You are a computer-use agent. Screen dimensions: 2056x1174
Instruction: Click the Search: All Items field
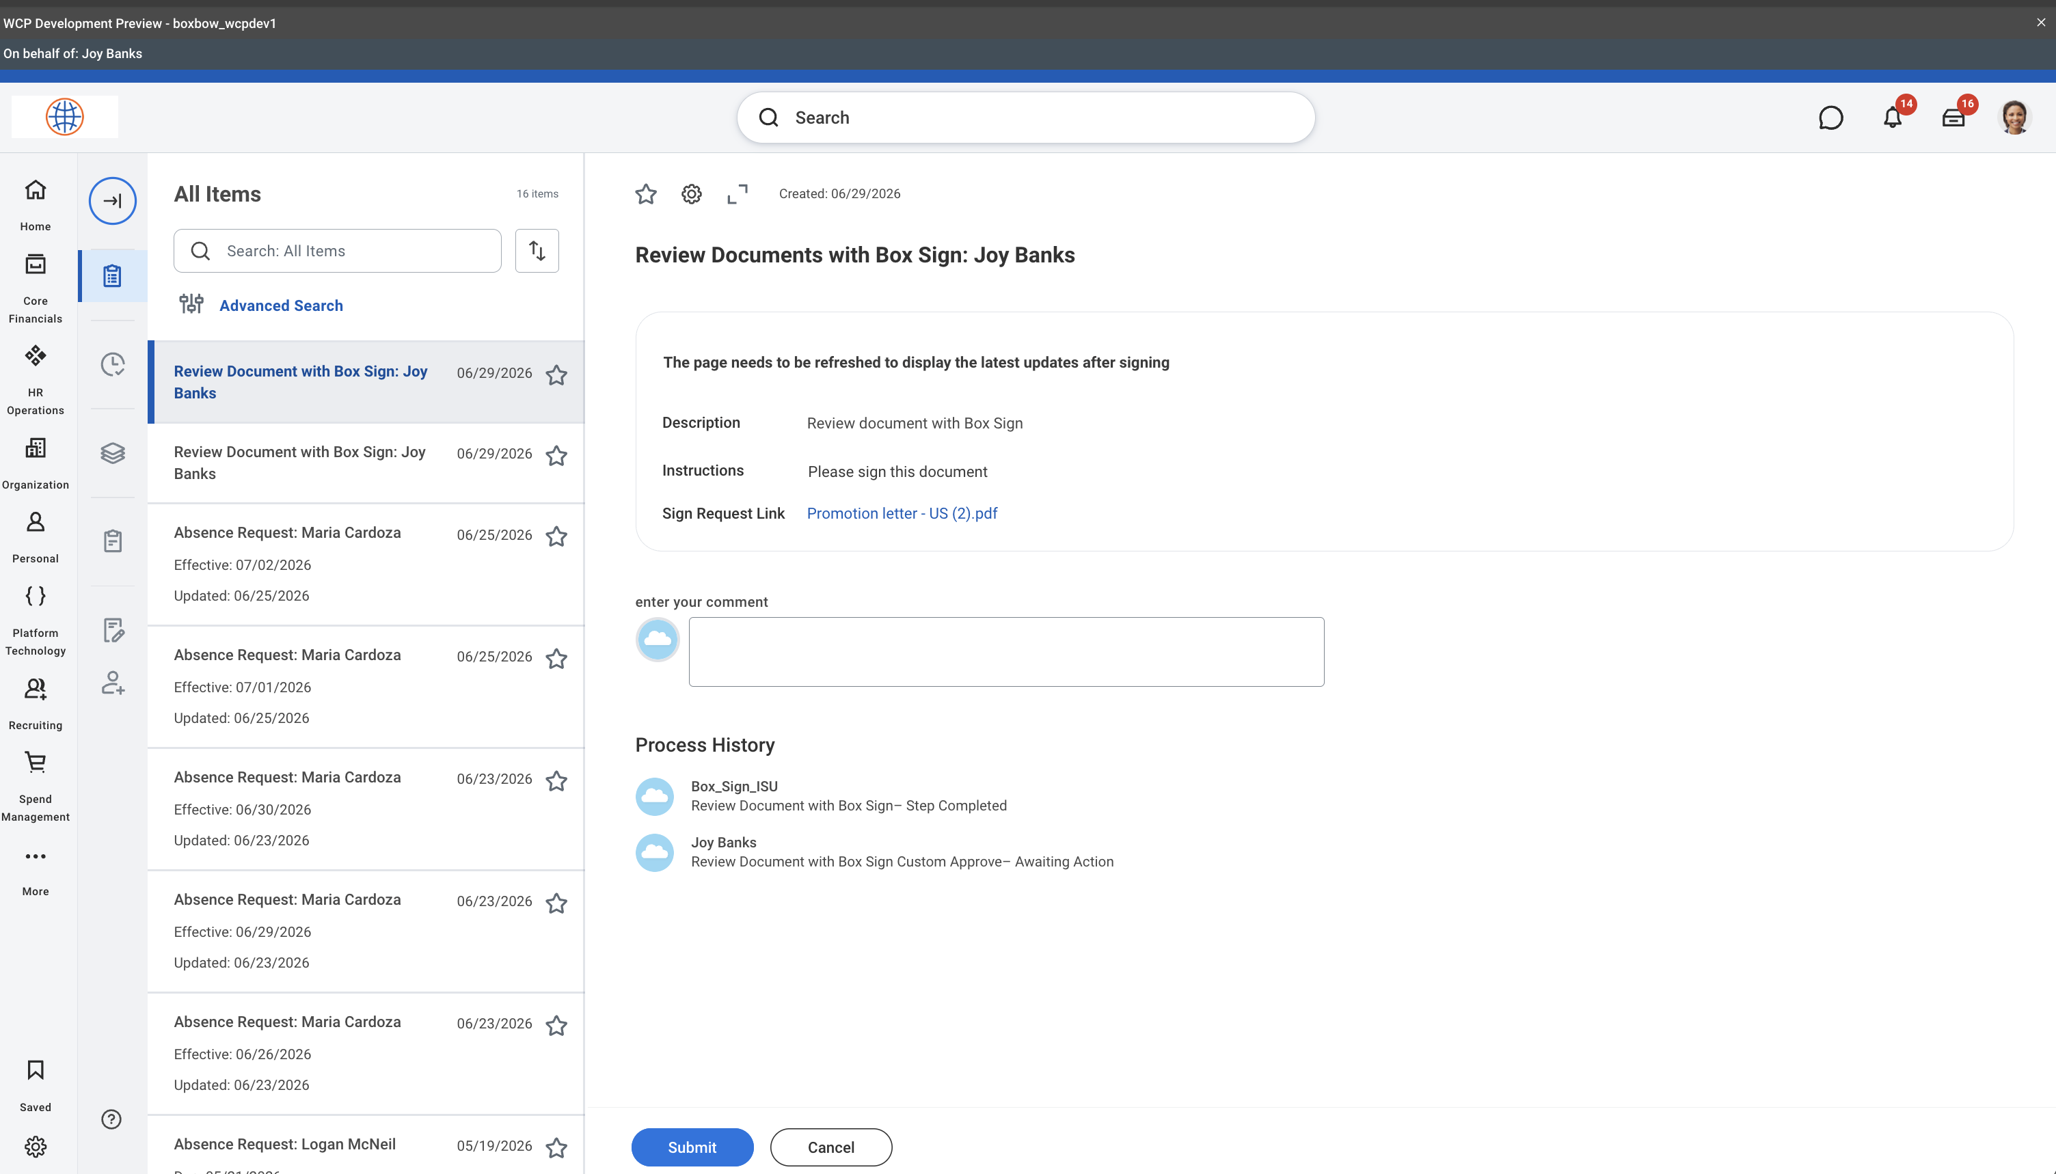tap(337, 251)
